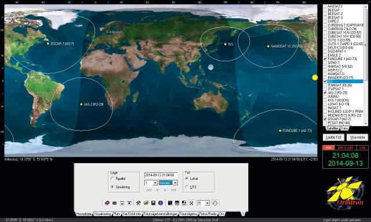The height and width of the screenshot is (222, 371).
Task: Click the floppy disk save icon
Action: pyautogui.click(x=153, y=203)
